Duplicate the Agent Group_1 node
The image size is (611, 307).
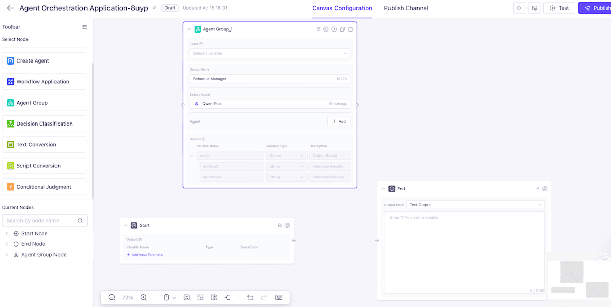coord(342,29)
